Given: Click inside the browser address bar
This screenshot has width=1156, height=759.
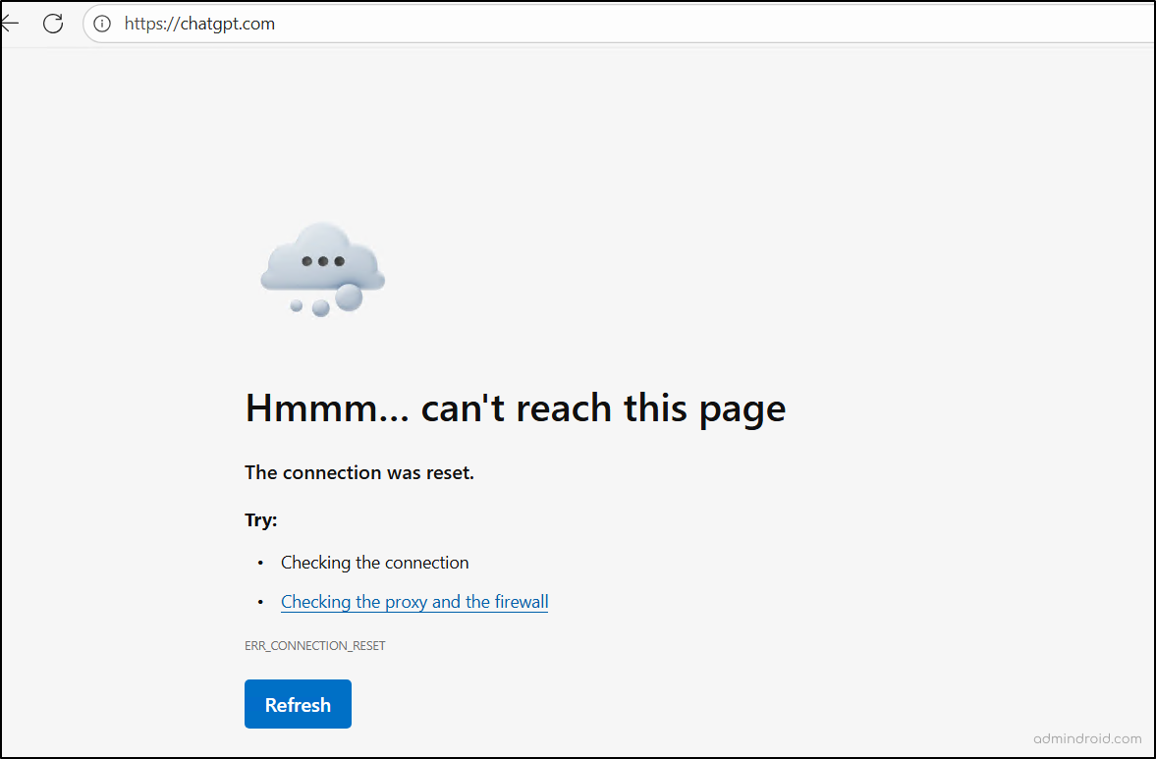Looking at the screenshot, I should point(393,24).
